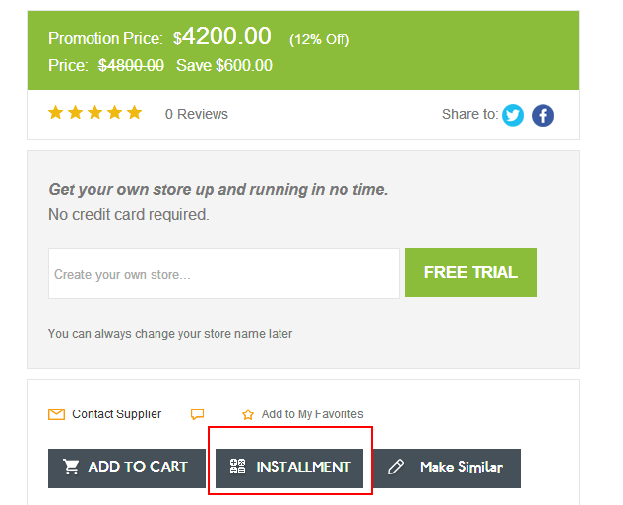Click the installment calculator icon
This screenshot has width=623, height=505.
(x=237, y=466)
